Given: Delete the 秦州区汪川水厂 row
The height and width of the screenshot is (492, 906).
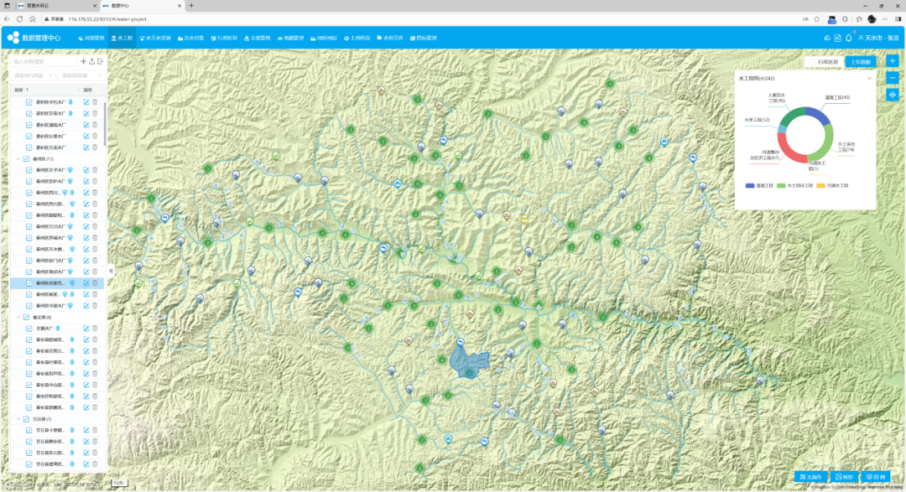Looking at the screenshot, I should pos(96,227).
